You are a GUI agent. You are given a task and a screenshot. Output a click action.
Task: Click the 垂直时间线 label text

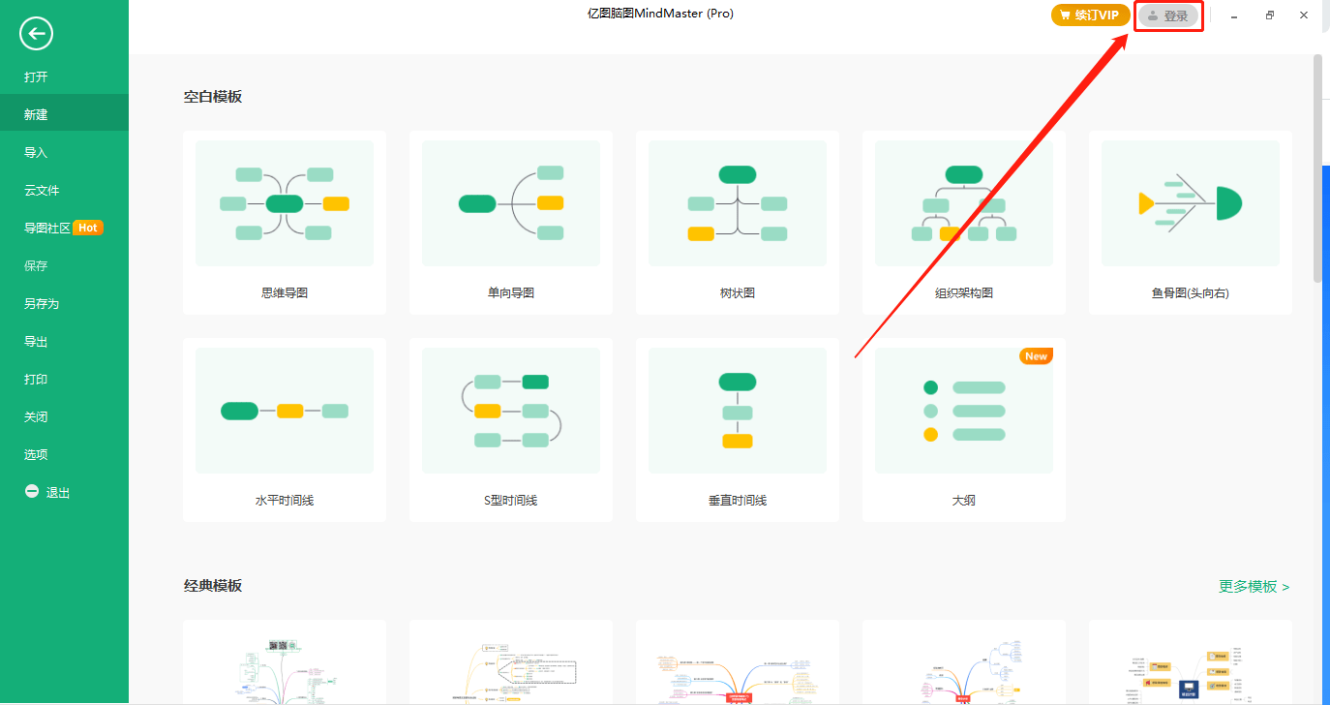(738, 501)
